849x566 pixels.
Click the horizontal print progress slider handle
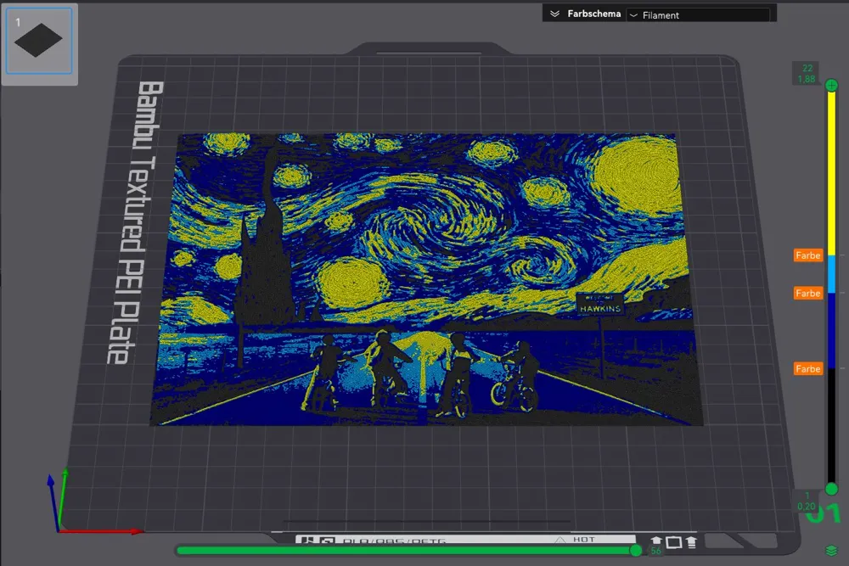point(635,550)
